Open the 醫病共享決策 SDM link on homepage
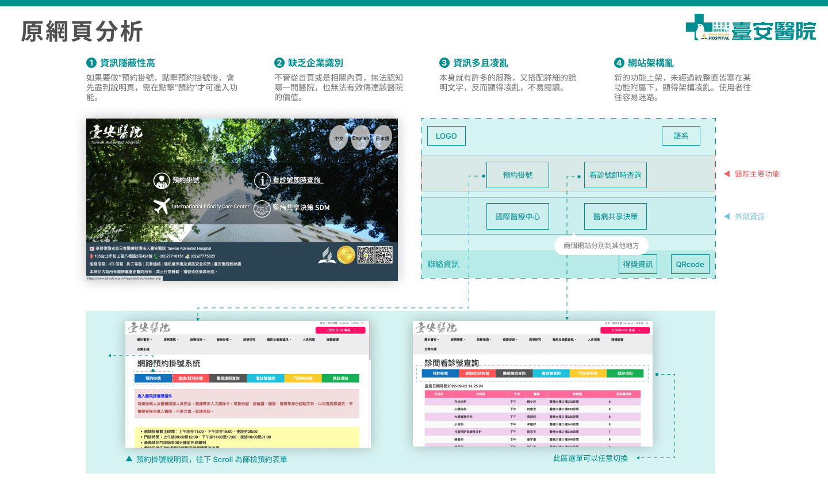The image size is (828, 488). coord(301,207)
